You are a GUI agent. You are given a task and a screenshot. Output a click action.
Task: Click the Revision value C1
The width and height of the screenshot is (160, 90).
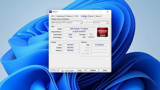pyautogui.click(x=91, y=34)
